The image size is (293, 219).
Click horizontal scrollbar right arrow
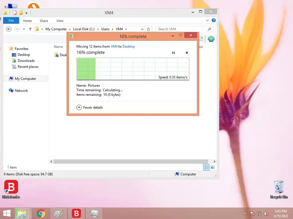pos(214,161)
